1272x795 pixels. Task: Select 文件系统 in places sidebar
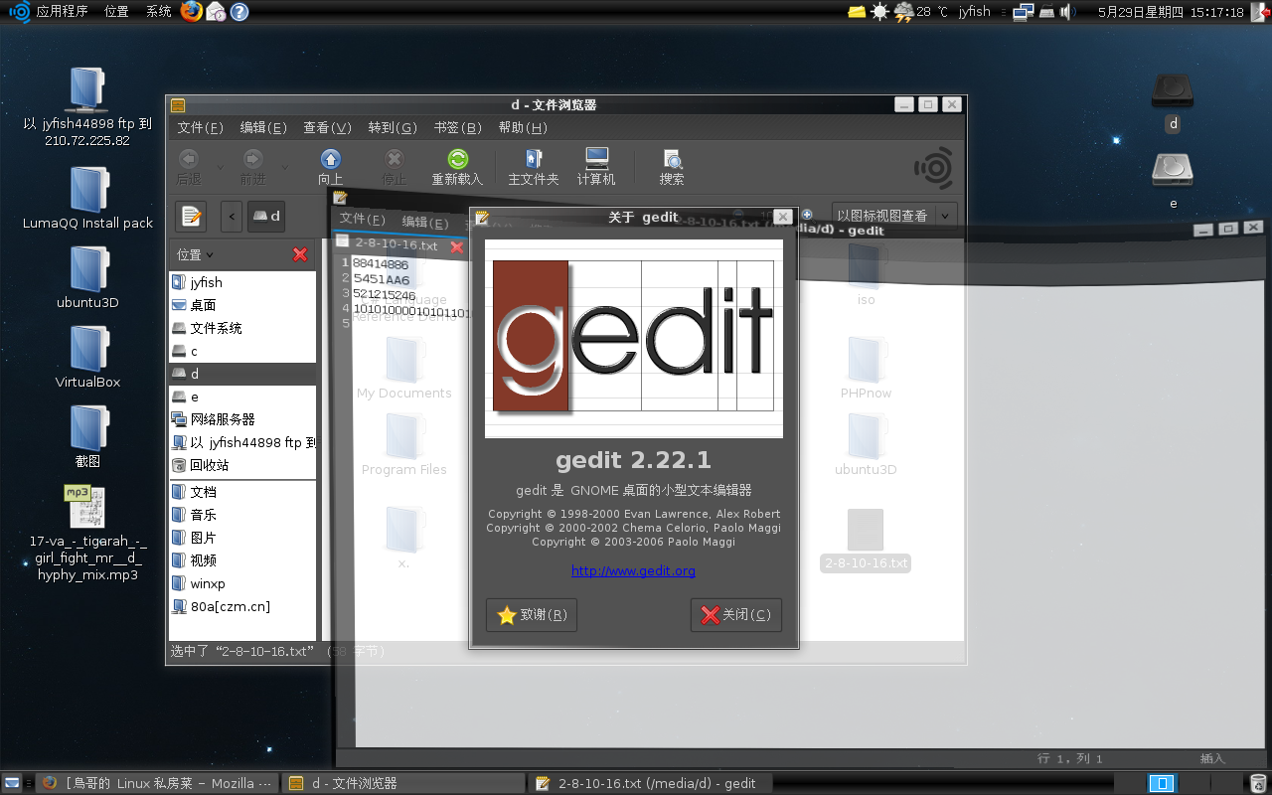coord(242,328)
